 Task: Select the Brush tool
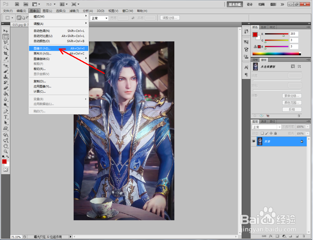6,71
